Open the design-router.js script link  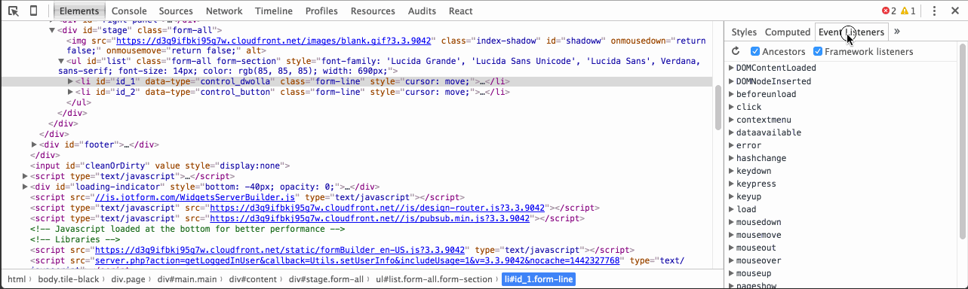click(377, 207)
